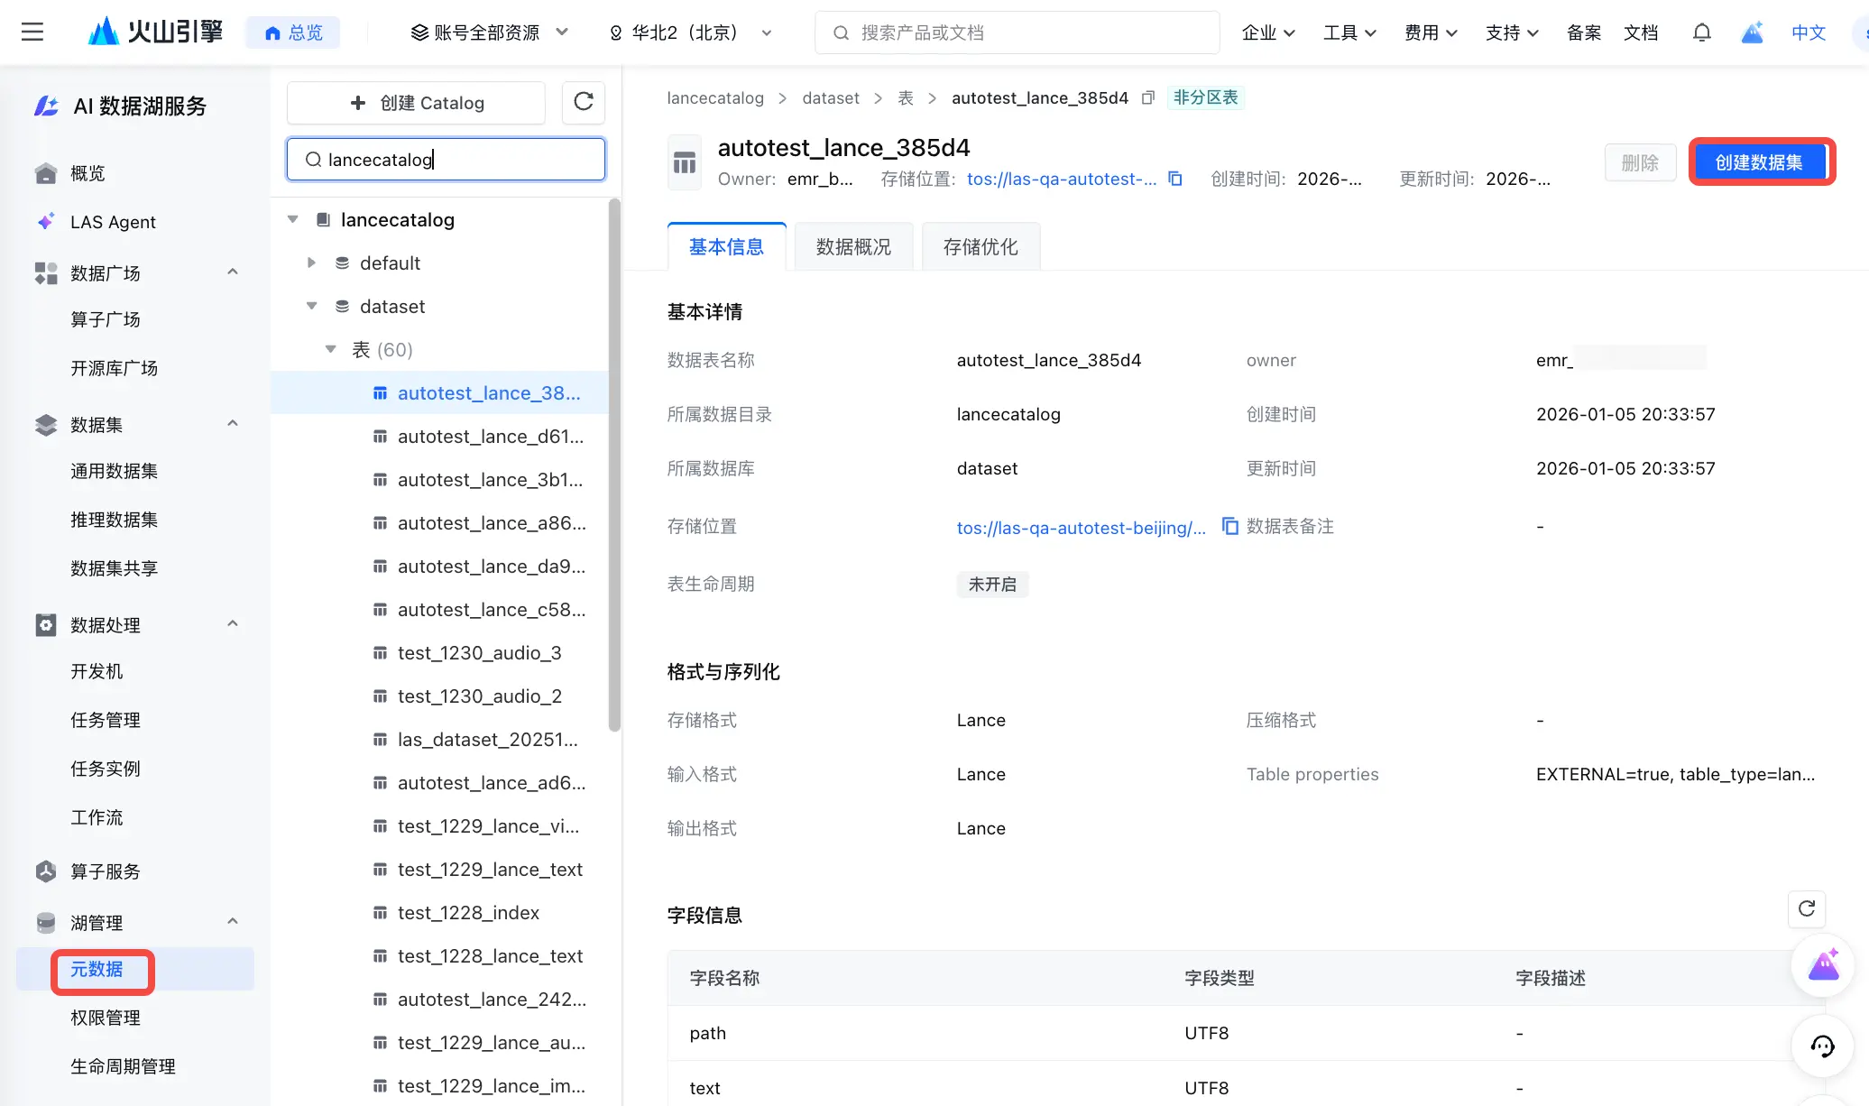This screenshot has width=1869, height=1106.
Task: Open tos://las-qa-autotest-beijing storage link
Action: (x=1081, y=528)
